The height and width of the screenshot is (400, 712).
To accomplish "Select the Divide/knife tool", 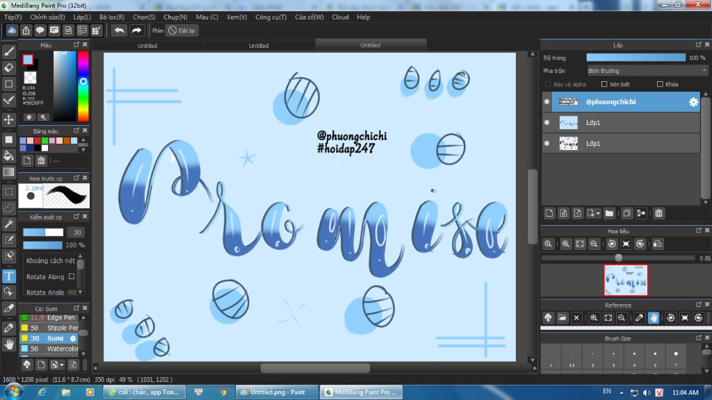I will [x=8, y=308].
